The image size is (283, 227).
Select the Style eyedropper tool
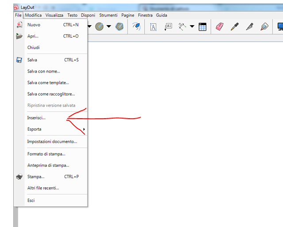click(235, 27)
